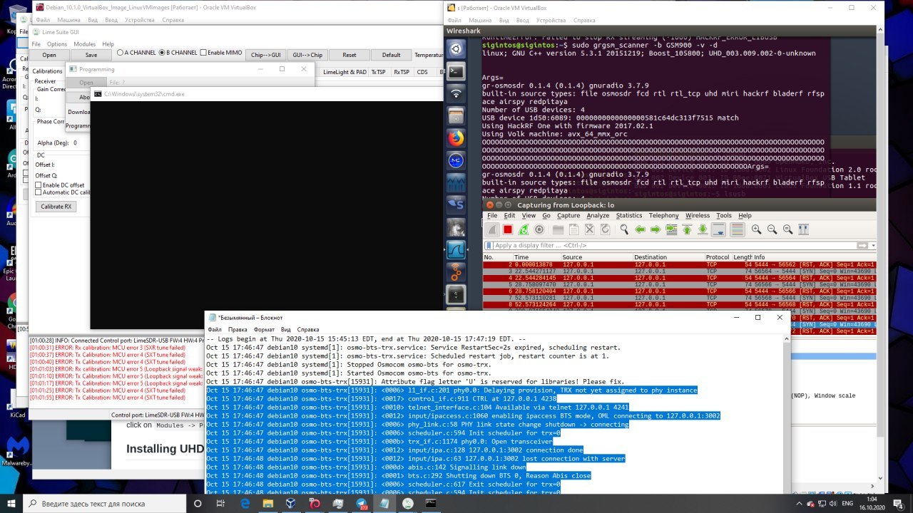Open File menu in Lime Suite GUI
Viewport: 913px width, 513px height.
[38, 44]
